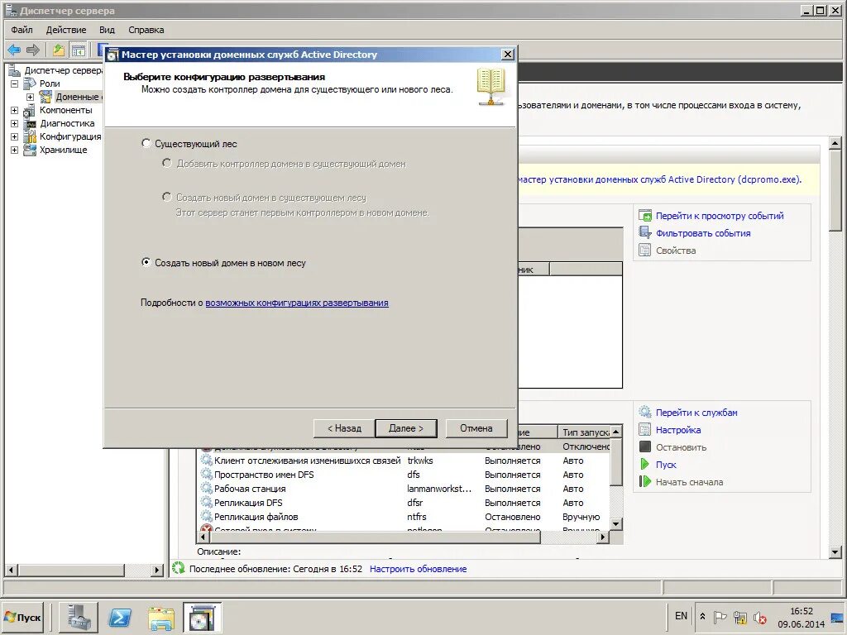Open Windows Explorer from the taskbar

[x=161, y=617]
